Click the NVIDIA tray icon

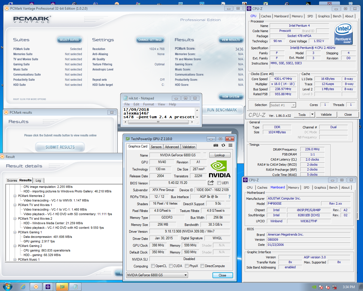314,287
